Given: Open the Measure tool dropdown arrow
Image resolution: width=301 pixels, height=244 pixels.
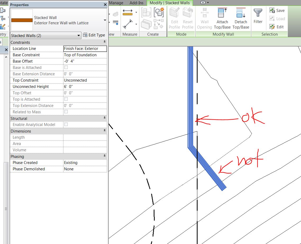Looking at the screenshot, I should point(136,12).
